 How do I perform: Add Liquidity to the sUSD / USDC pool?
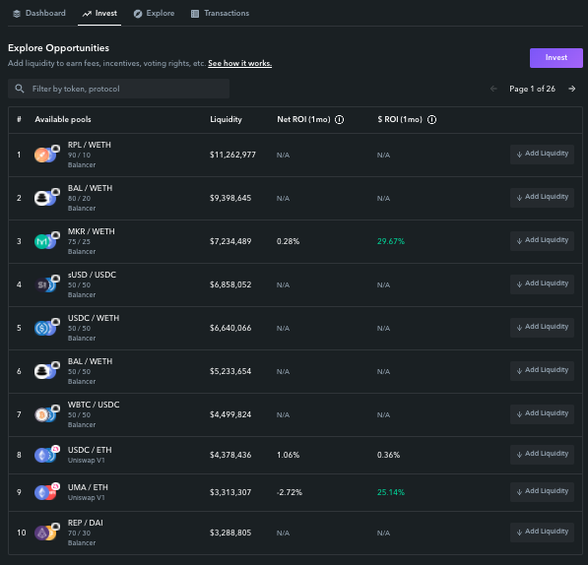(542, 284)
